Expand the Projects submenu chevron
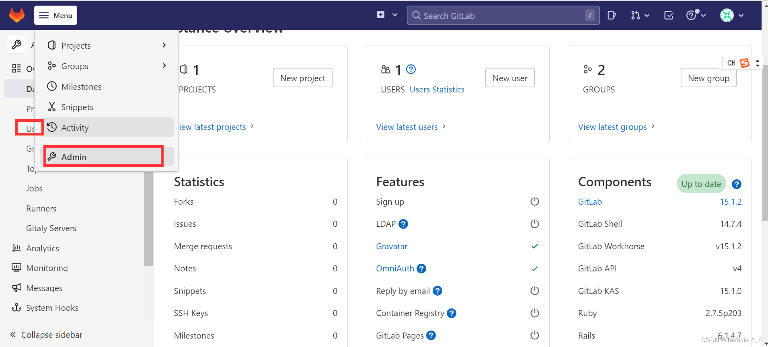Screen dimensions: 768x347 pyautogui.click(x=164, y=45)
